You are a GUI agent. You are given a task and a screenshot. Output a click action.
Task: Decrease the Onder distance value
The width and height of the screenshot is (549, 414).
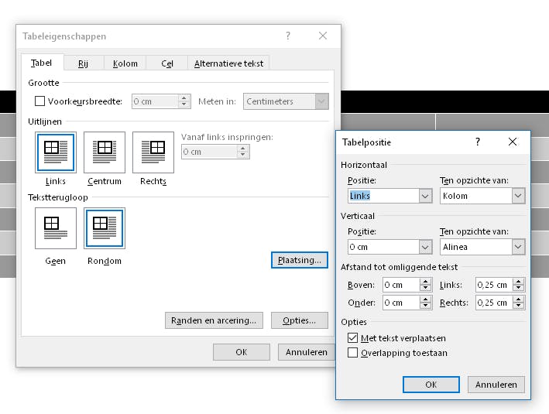(425, 306)
